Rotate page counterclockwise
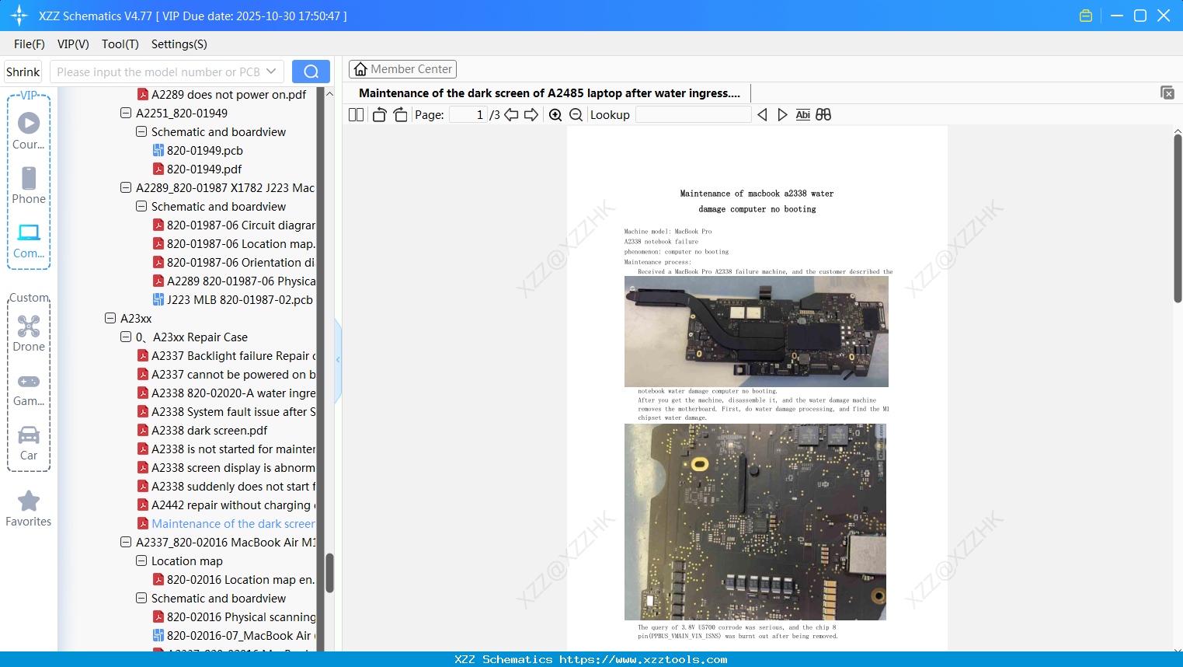This screenshot has width=1183, height=667. [x=379, y=115]
